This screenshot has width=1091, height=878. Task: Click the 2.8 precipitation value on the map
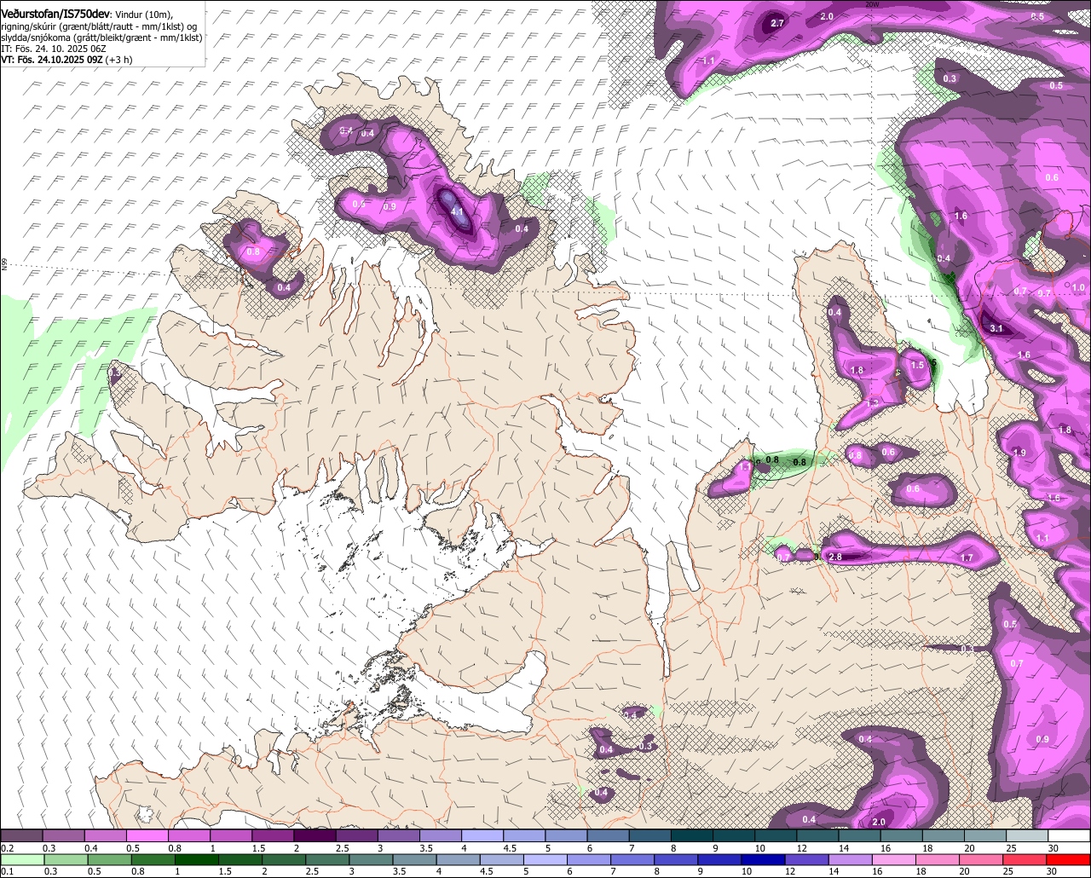tap(835, 557)
